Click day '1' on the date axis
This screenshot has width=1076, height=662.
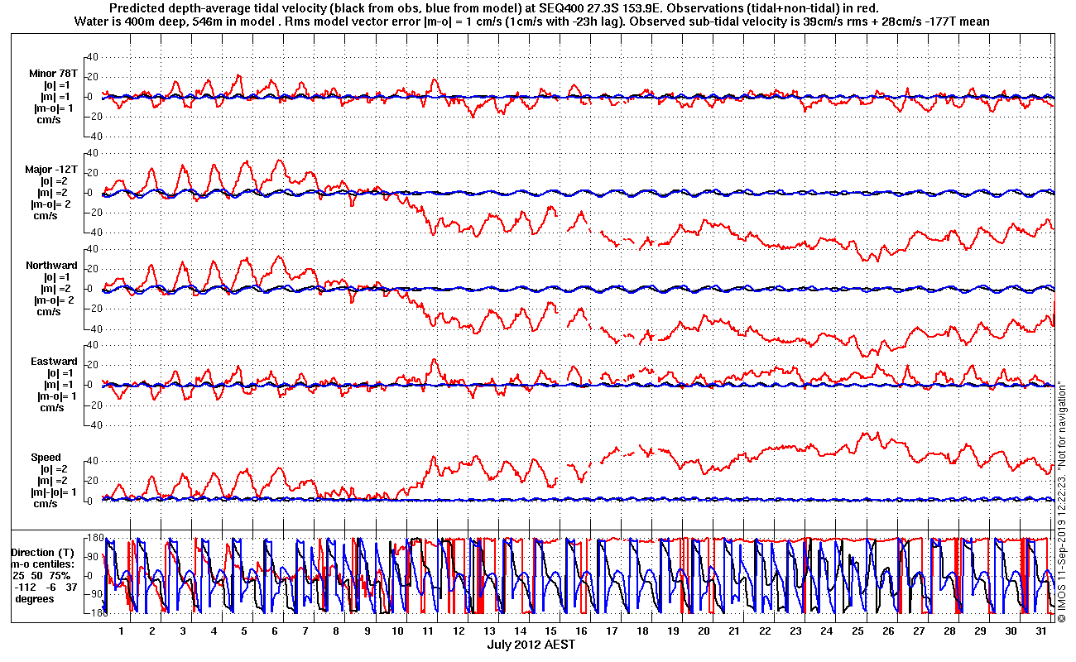coord(122,631)
